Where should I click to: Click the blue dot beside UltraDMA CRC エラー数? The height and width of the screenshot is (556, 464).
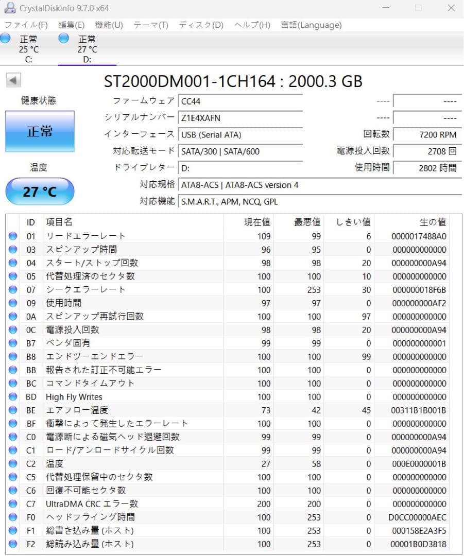pos(13,503)
